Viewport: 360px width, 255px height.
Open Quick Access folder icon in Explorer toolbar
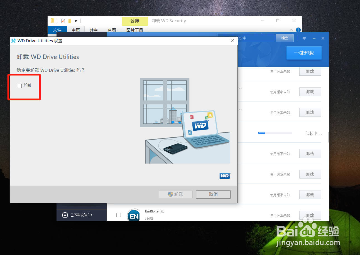tap(52, 21)
